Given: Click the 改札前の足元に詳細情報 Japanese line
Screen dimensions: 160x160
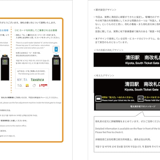Looking at the screenshot, I should point(128,121).
